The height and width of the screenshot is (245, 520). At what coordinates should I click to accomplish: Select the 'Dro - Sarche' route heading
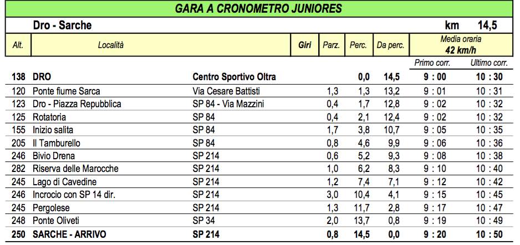tap(62, 25)
